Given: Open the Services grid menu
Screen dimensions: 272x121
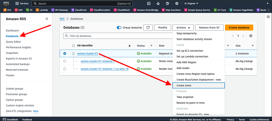Looking at the screenshot, I should [22, 3].
